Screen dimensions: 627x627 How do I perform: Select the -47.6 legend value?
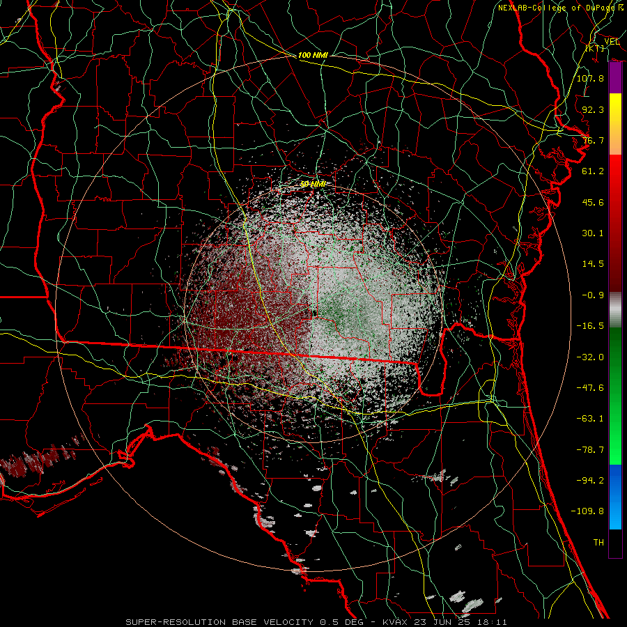(x=590, y=388)
